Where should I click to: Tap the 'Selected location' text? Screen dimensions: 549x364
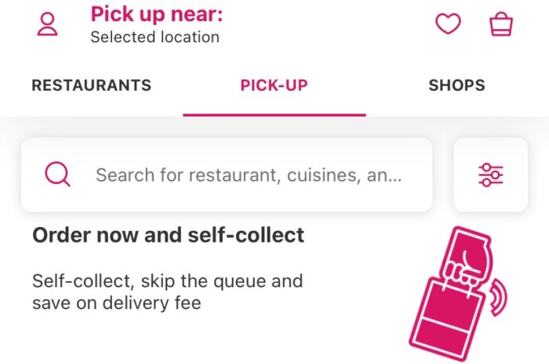[155, 37]
